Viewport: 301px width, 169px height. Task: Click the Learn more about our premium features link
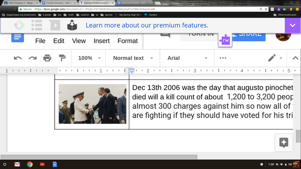[147, 25]
